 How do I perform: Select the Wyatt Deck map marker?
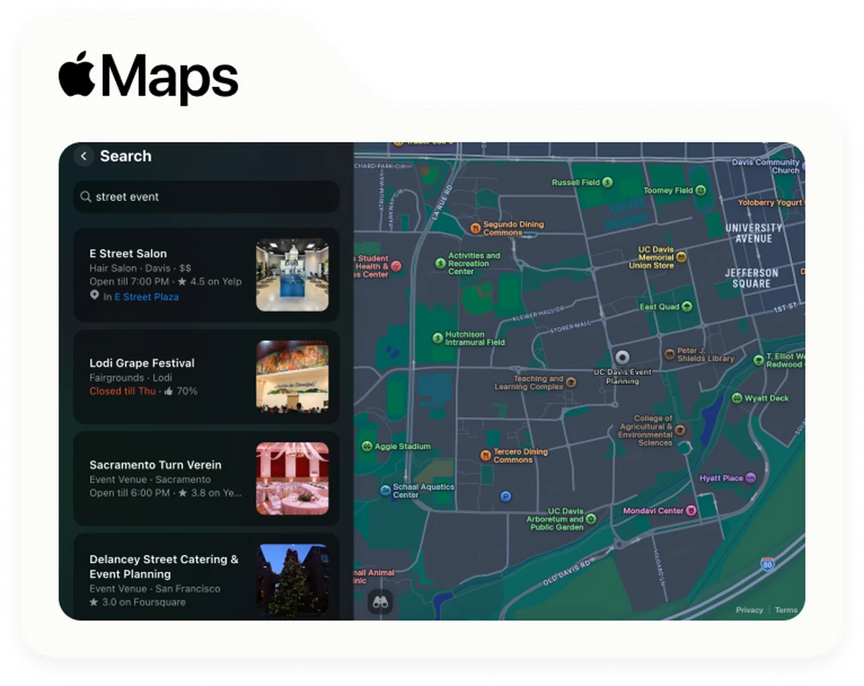737,398
